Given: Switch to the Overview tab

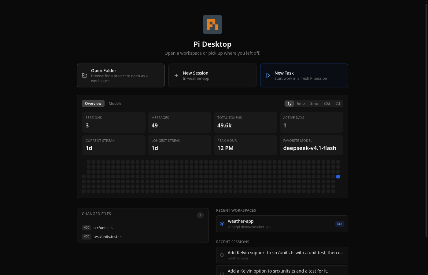Looking at the screenshot, I should tap(93, 104).
